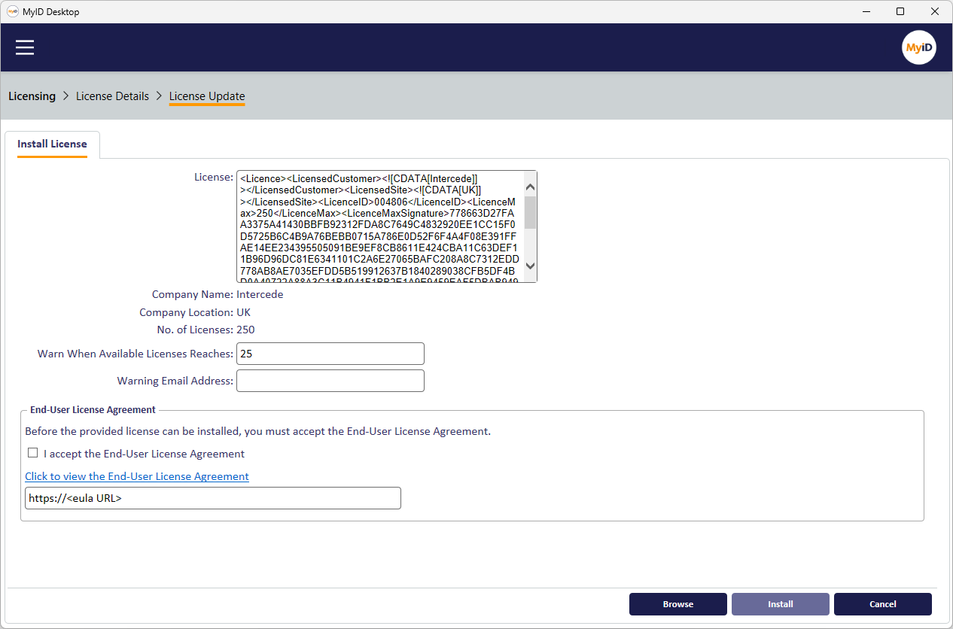Switch to the Install License tab

tap(52, 144)
